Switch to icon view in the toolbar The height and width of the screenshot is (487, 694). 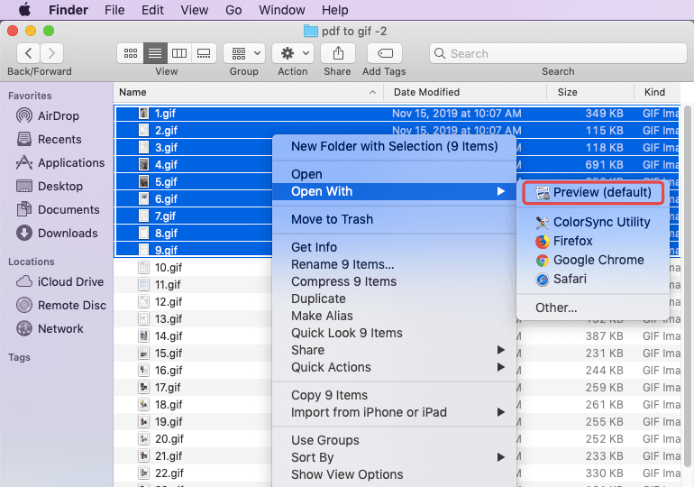pyautogui.click(x=131, y=53)
